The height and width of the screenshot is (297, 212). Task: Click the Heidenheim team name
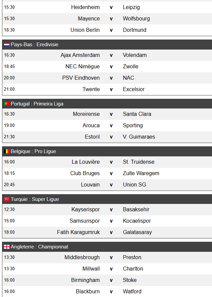click(x=85, y=7)
